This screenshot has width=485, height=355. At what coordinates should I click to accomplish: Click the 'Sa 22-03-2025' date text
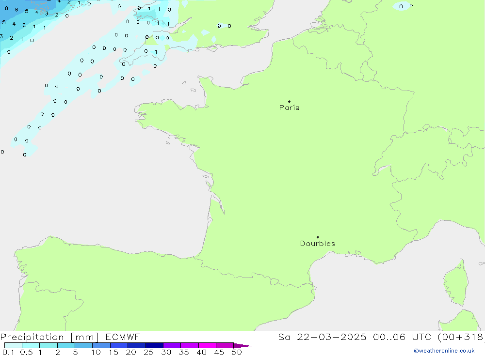[322, 337]
